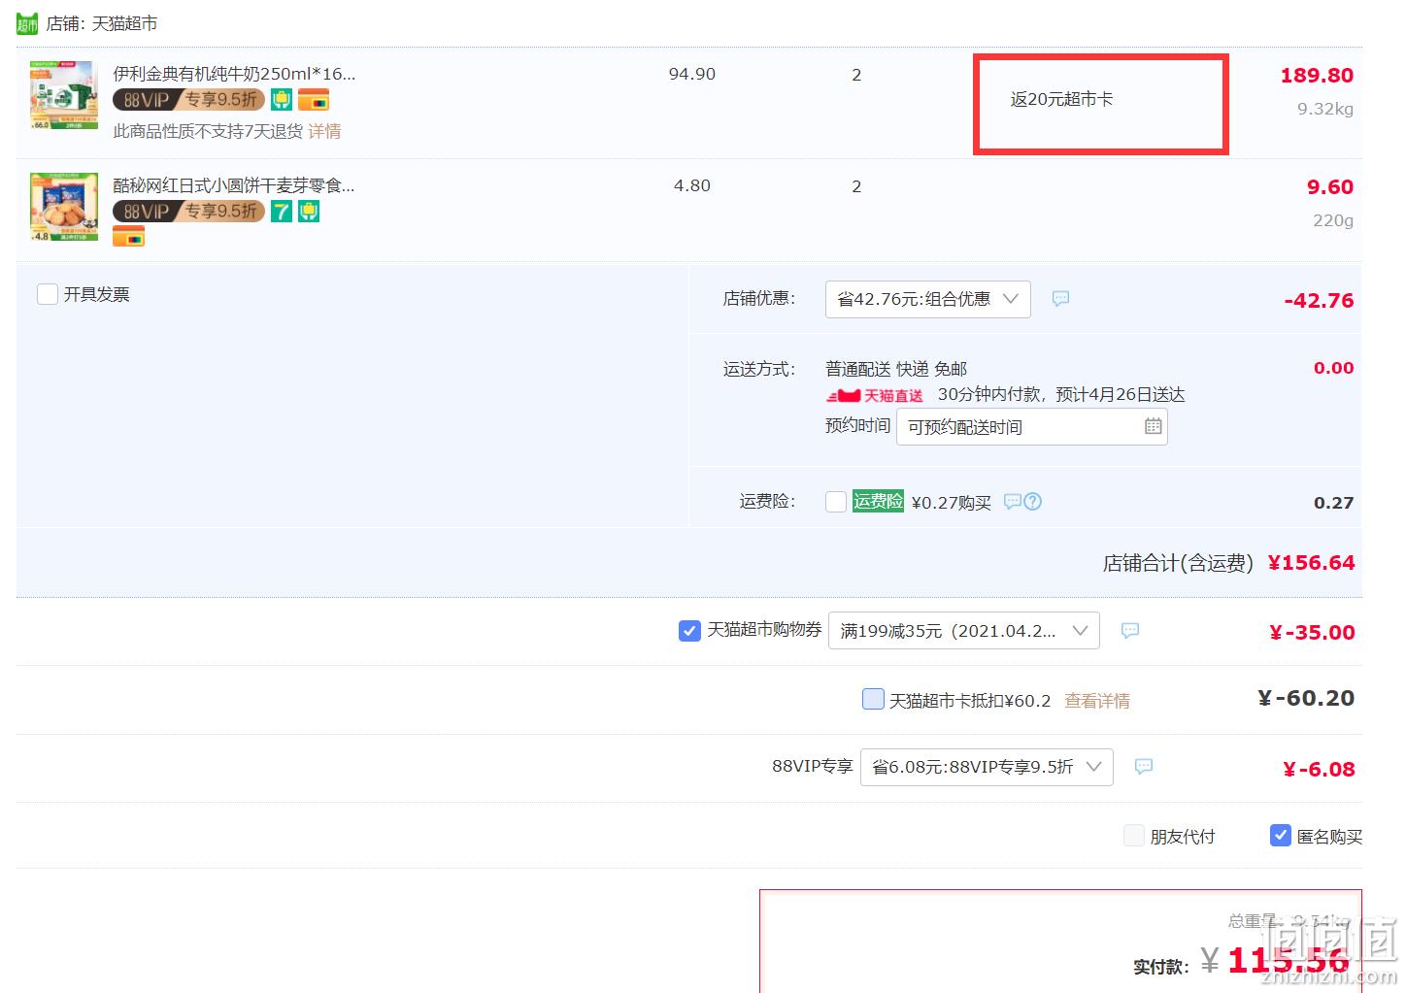Open the Japanese biscuit product title link

[x=234, y=185]
